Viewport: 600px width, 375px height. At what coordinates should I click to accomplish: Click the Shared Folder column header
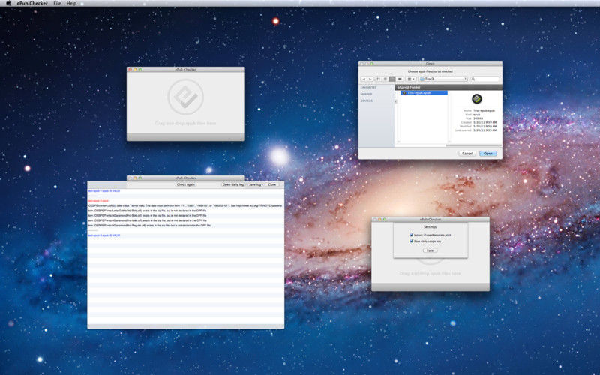448,87
